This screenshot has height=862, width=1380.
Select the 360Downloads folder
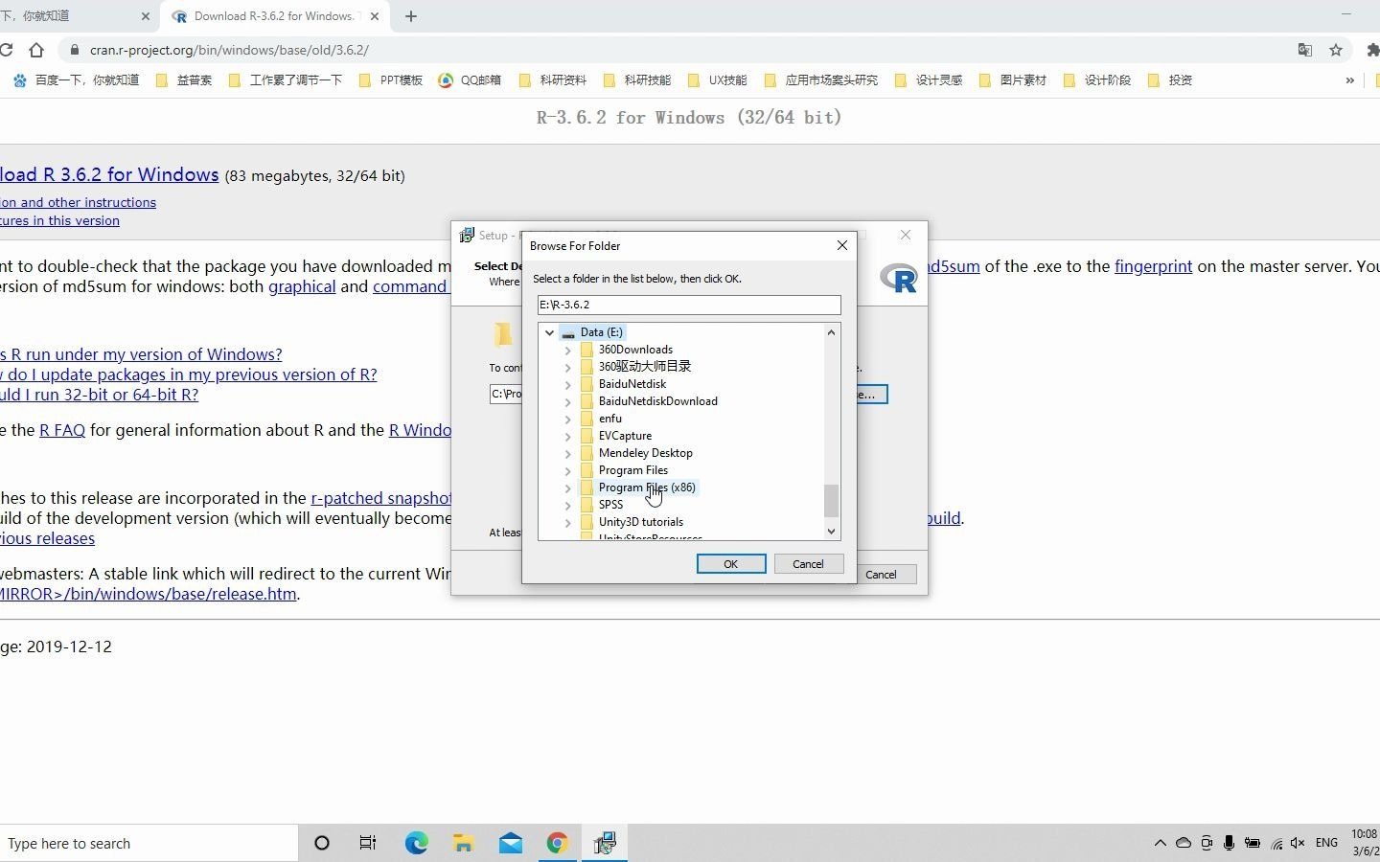coord(635,350)
